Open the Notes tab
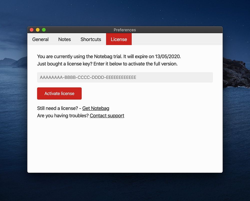Screen dimensions: 250x201 [x=64, y=39]
